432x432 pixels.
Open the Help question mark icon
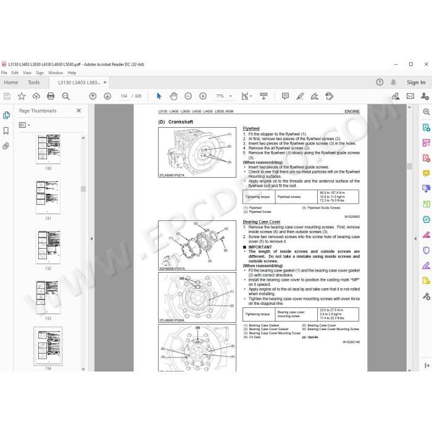[380, 82]
